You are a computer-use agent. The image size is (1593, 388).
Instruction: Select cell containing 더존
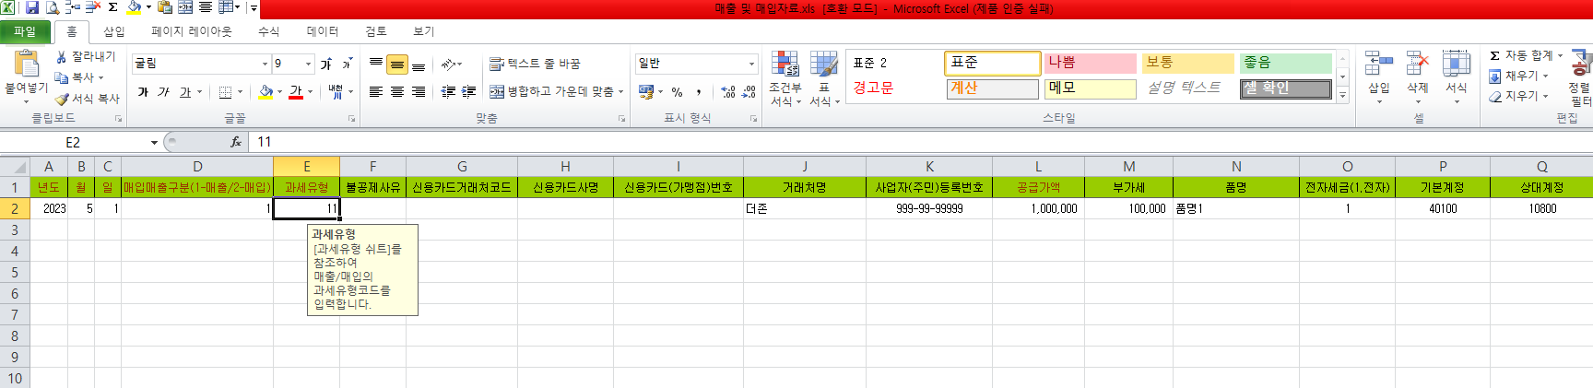click(805, 209)
